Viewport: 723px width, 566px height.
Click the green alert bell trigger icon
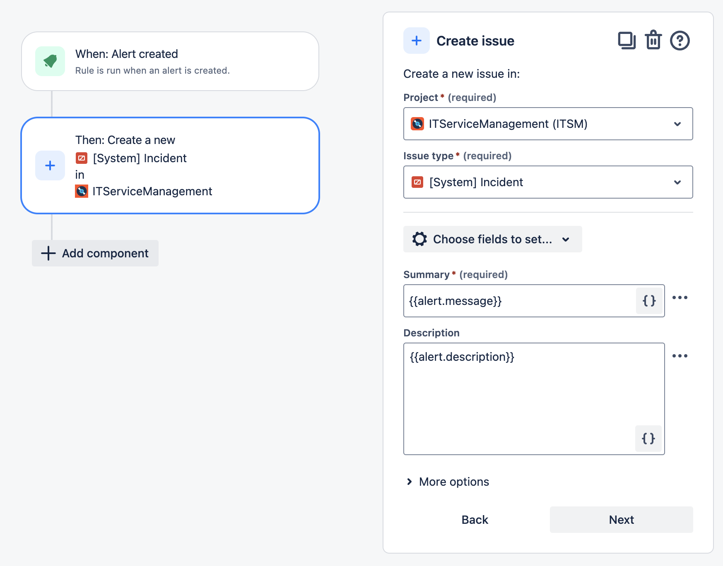[x=50, y=61]
